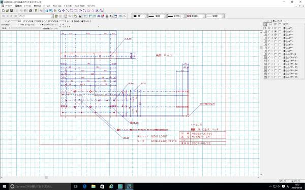Open the solid line type dropdown
Screen dimensions: 305x190
[x=165, y=16]
